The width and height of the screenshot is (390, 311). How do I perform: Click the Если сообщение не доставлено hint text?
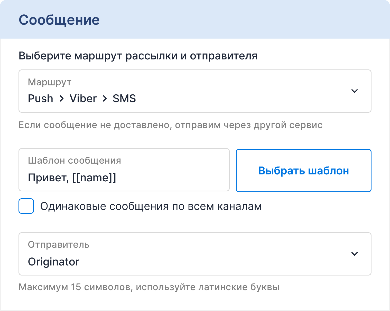[x=170, y=125]
